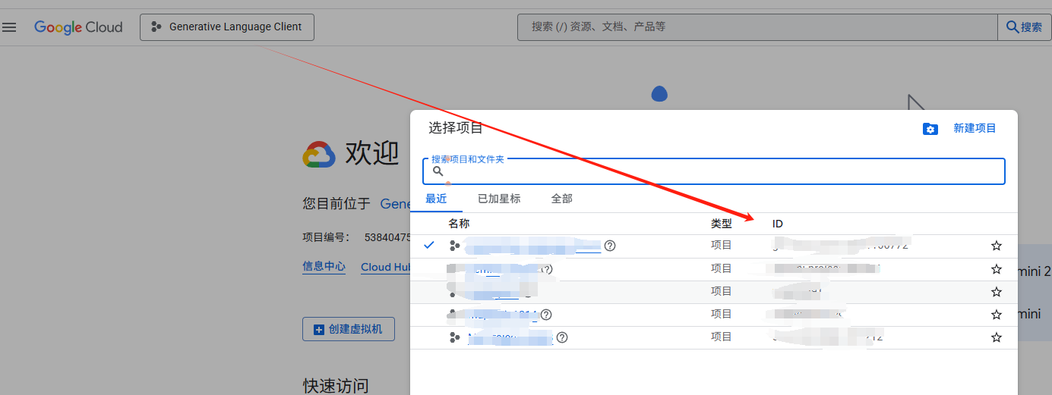
Task: Switch to the 已加星标 tab
Action: point(499,199)
